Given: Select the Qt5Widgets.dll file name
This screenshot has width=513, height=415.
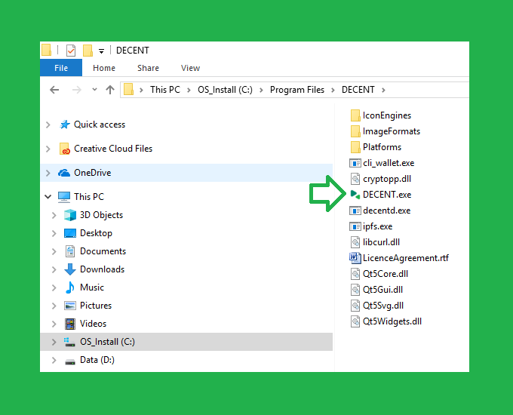Looking at the screenshot, I should [392, 321].
